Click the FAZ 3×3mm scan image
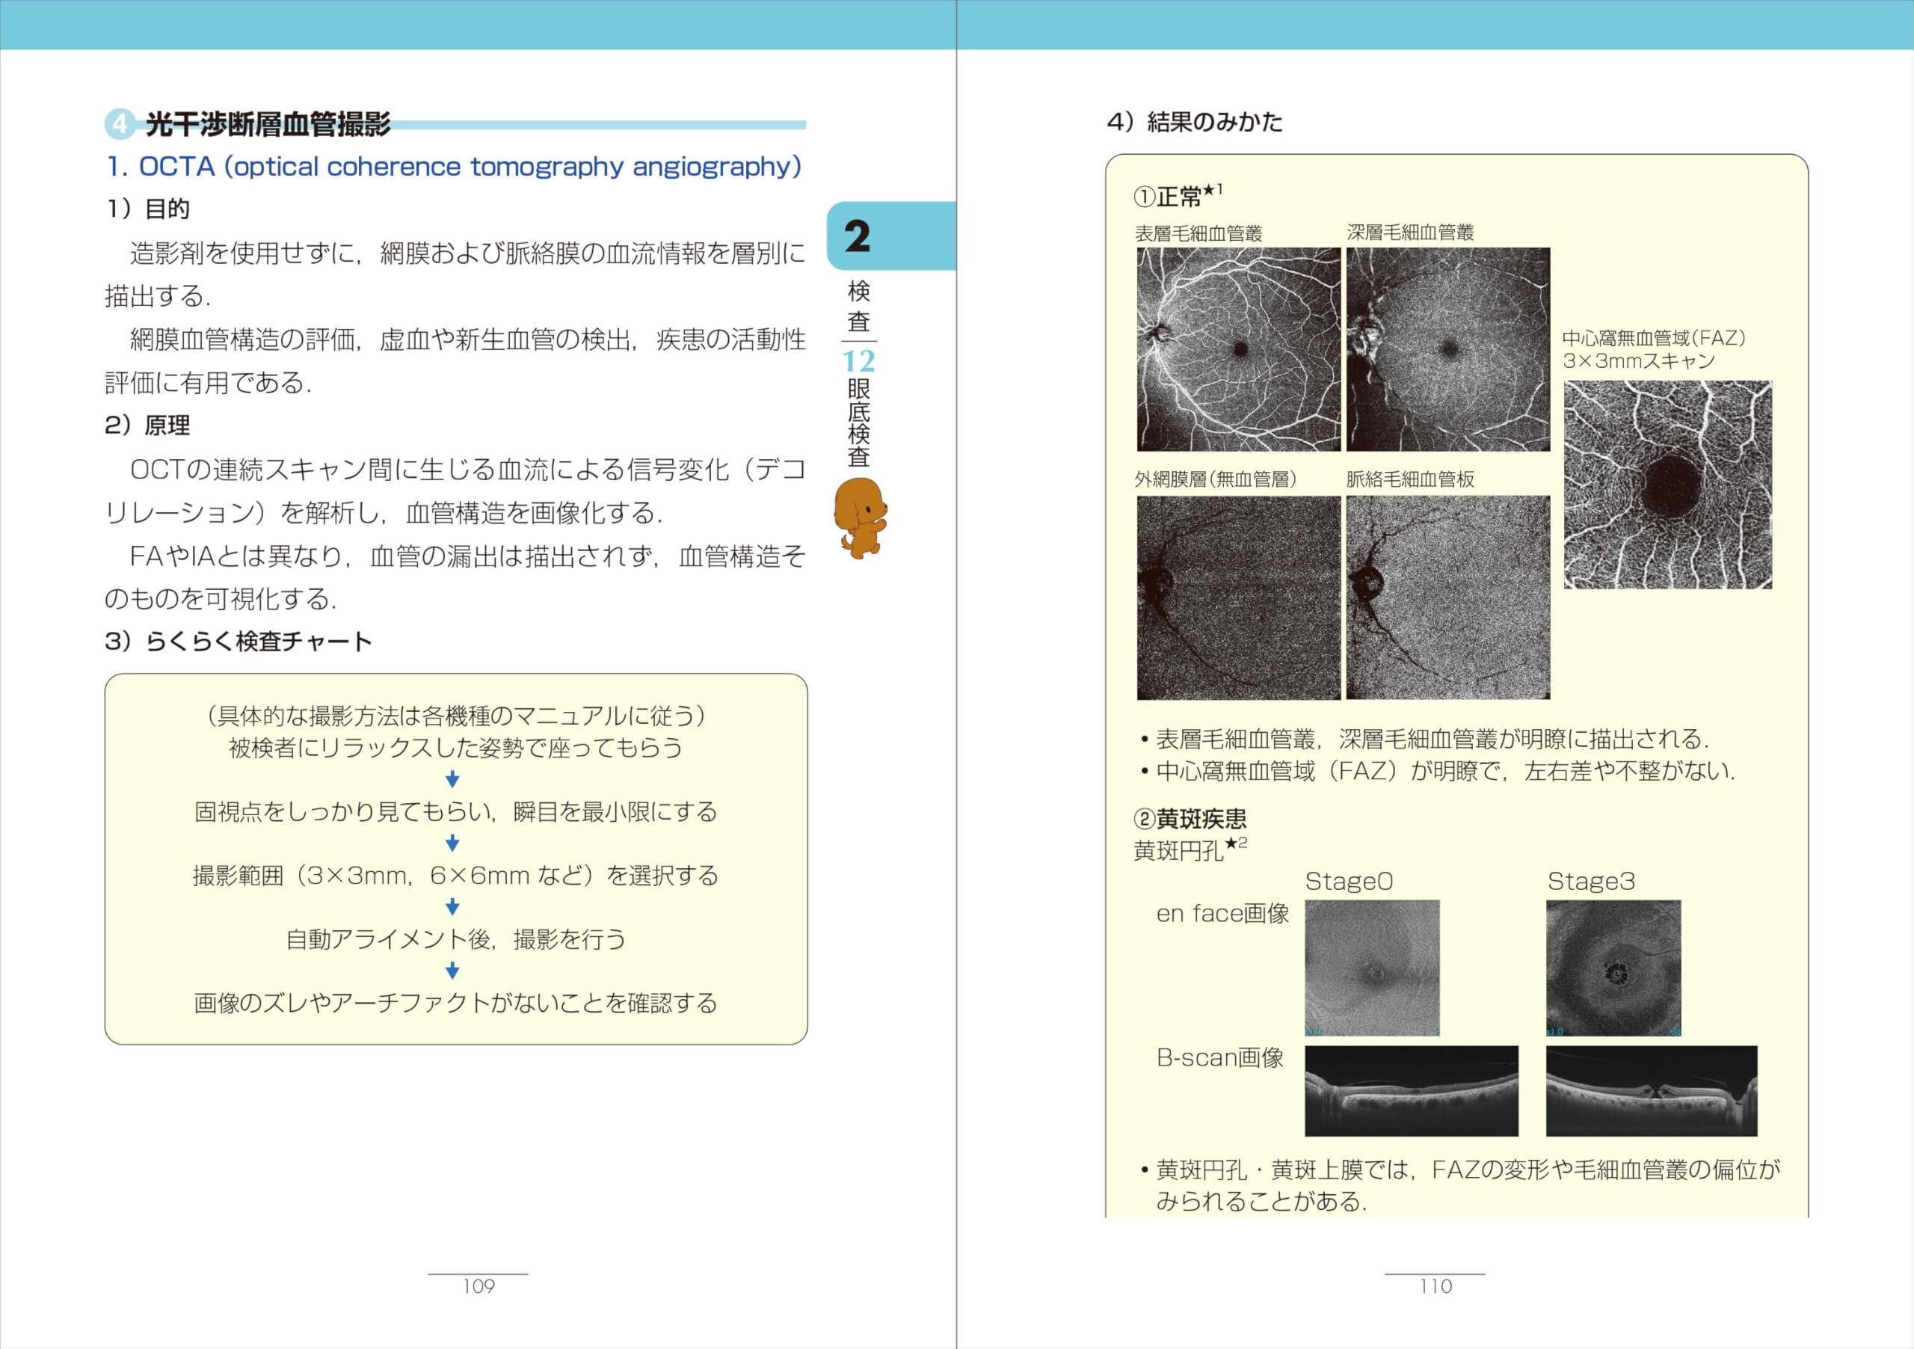 coord(1667,485)
